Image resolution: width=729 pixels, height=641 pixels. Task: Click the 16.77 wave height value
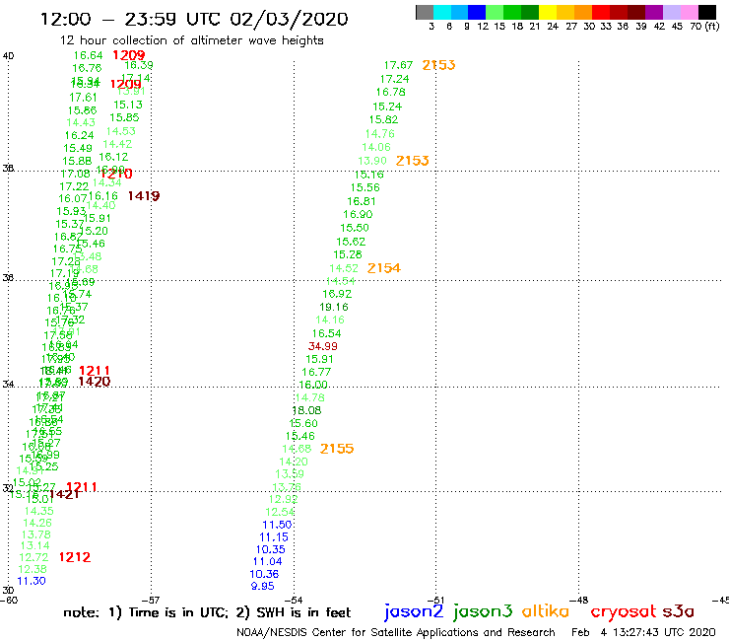tap(316, 373)
